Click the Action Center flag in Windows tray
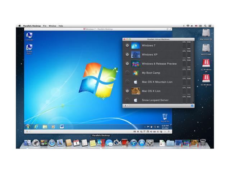Screen dimensions: 230x173 [148, 127]
